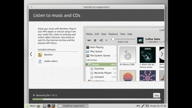Open the window menu arrow in title bar

click(31, 7)
